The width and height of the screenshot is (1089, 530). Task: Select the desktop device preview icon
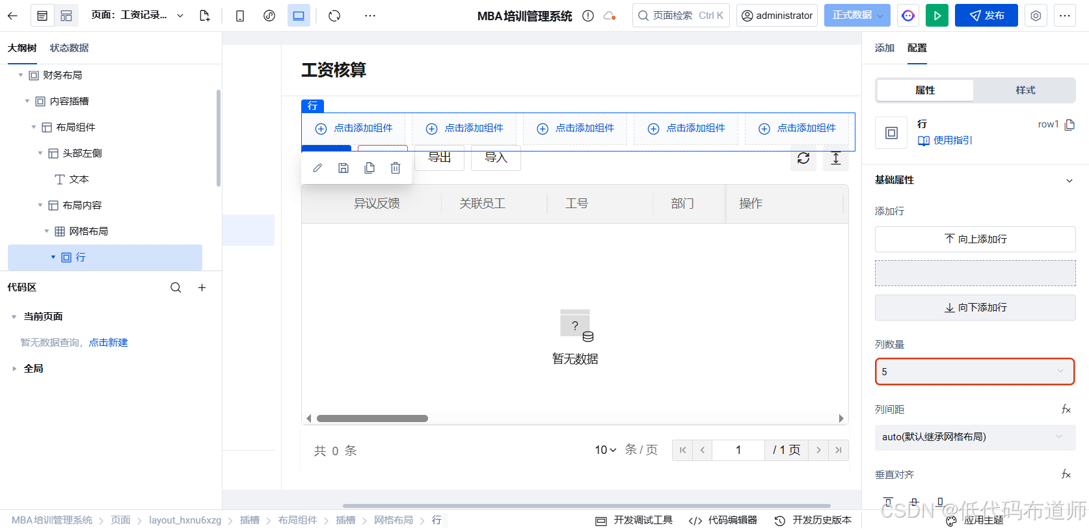point(299,16)
